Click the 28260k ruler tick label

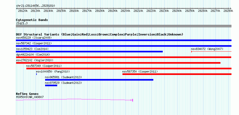tap(203, 11)
